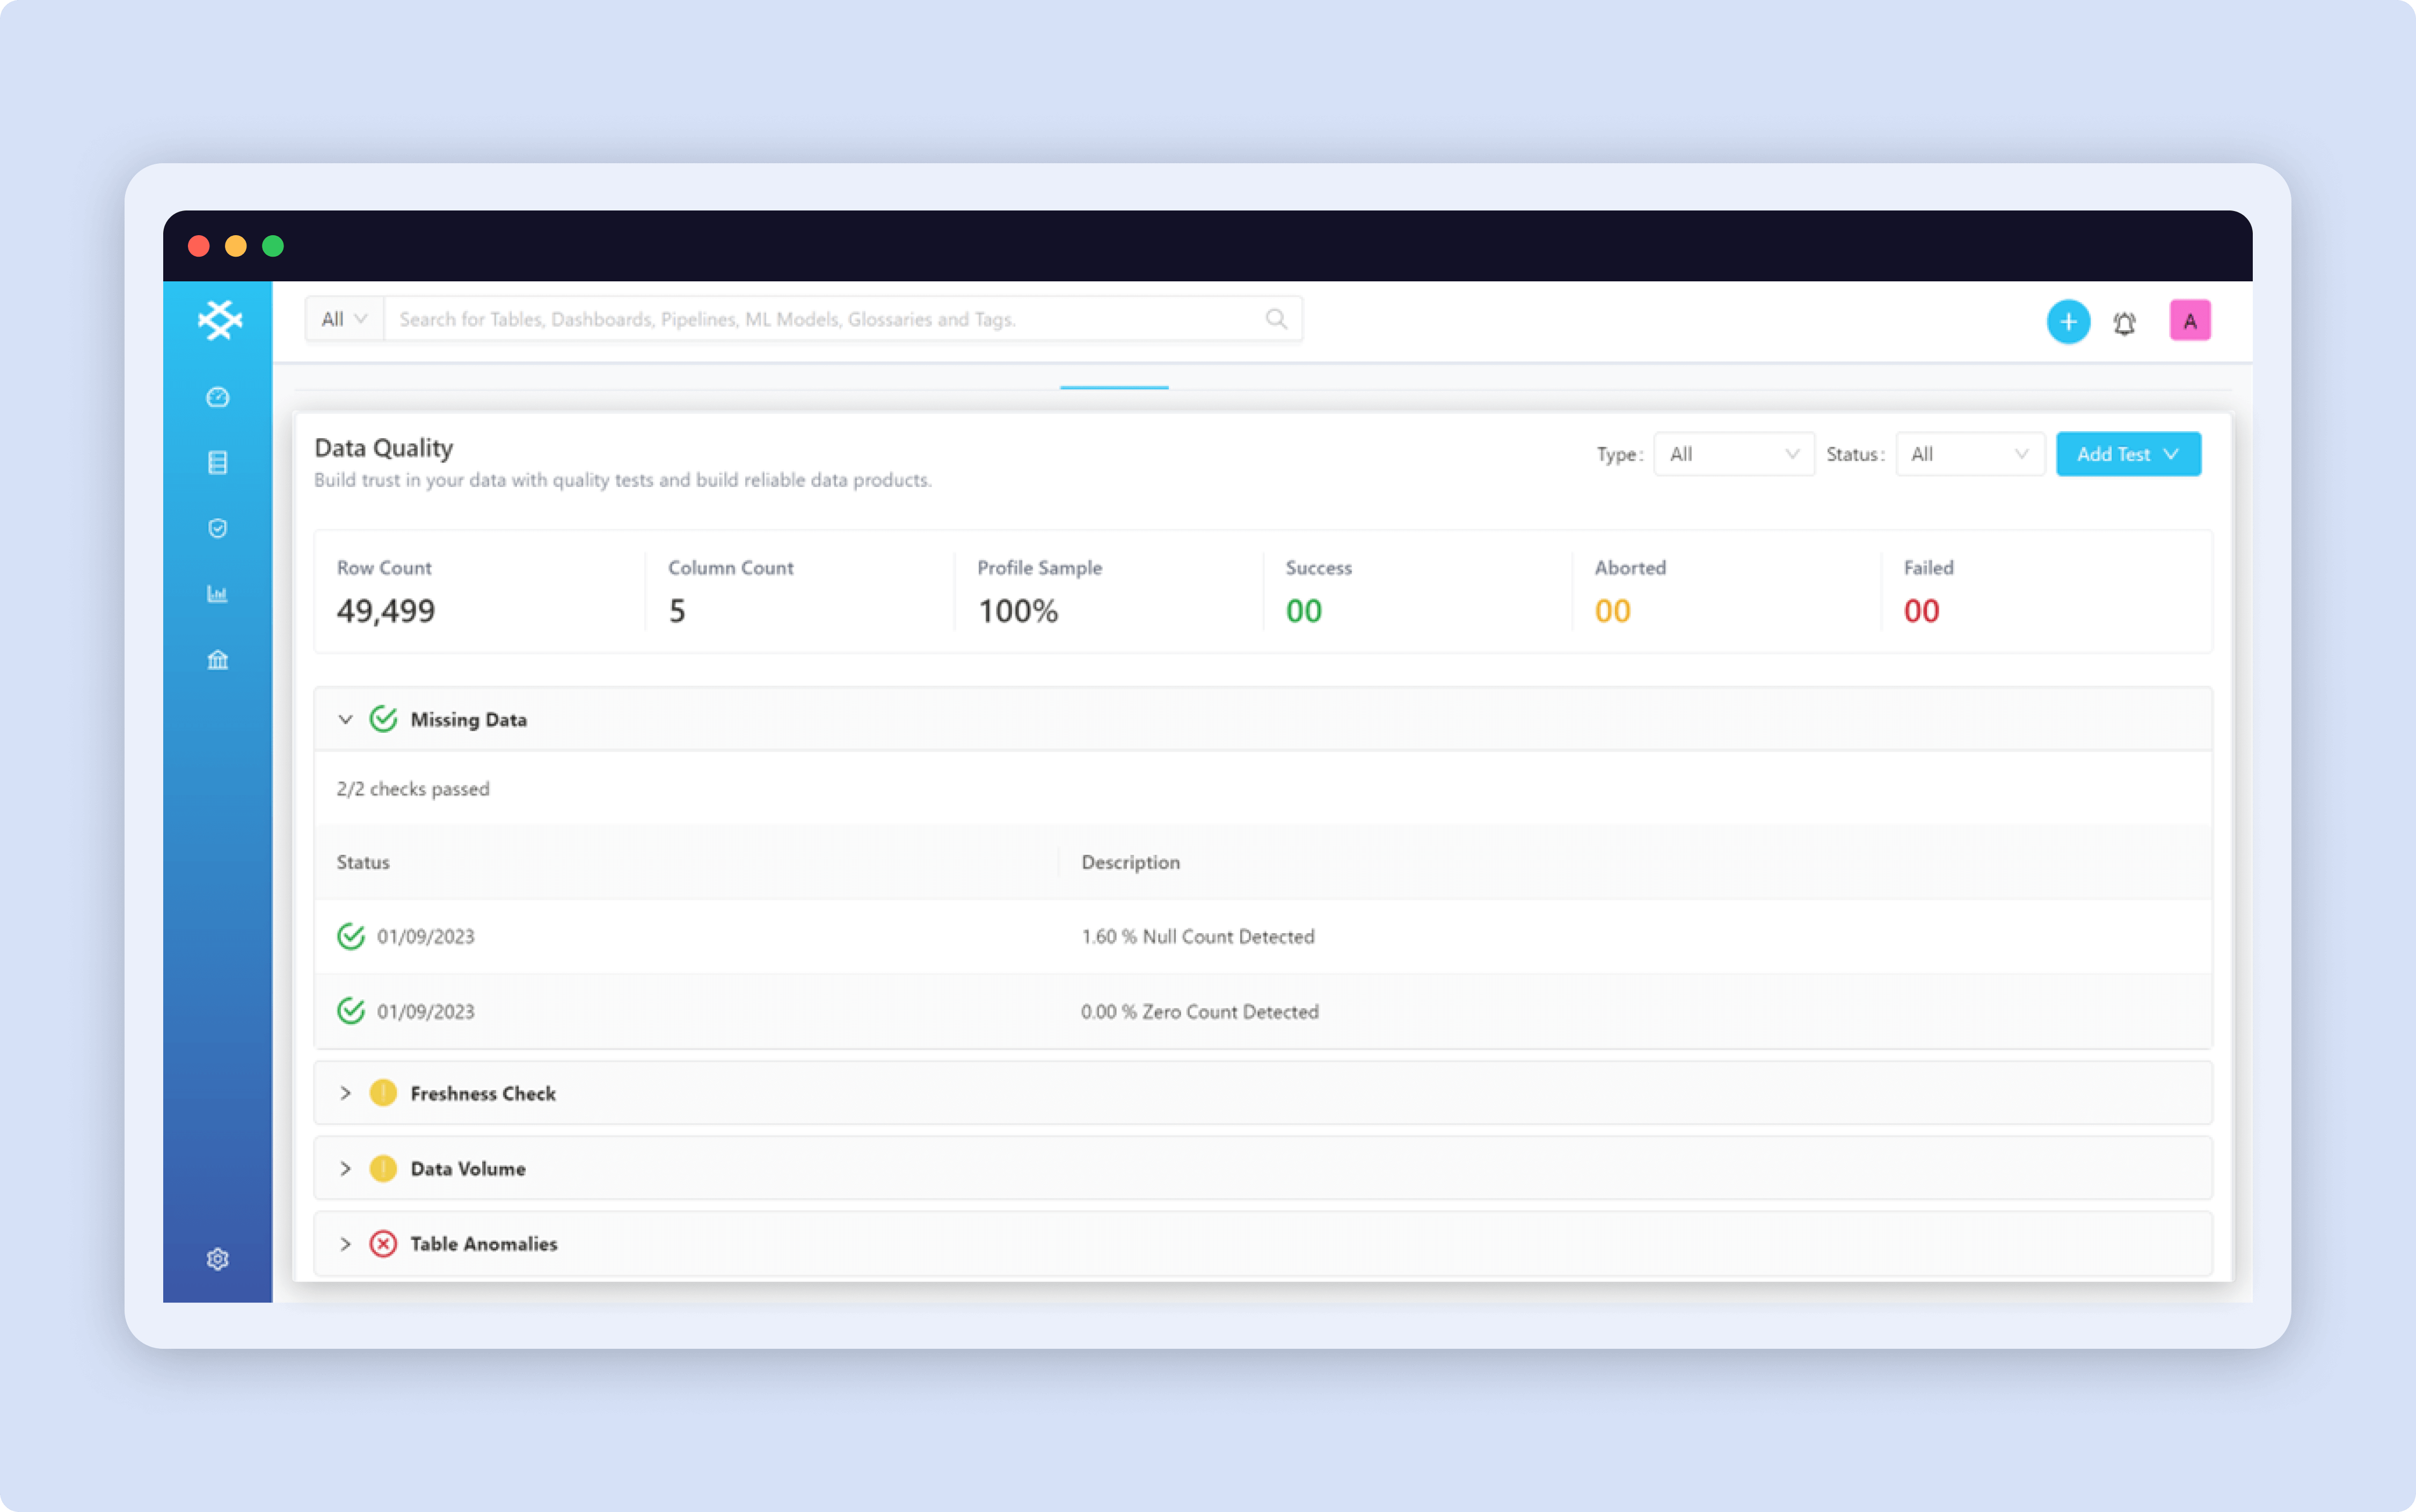Open the pink user avatar A
2416x1512 pixels.
tap(2189, 321)
